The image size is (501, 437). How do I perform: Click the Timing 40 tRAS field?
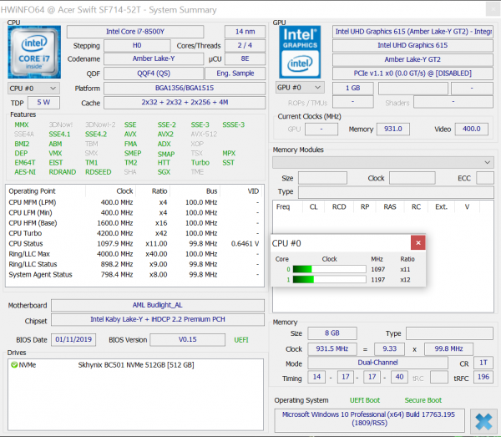click(x=399, y=377)
